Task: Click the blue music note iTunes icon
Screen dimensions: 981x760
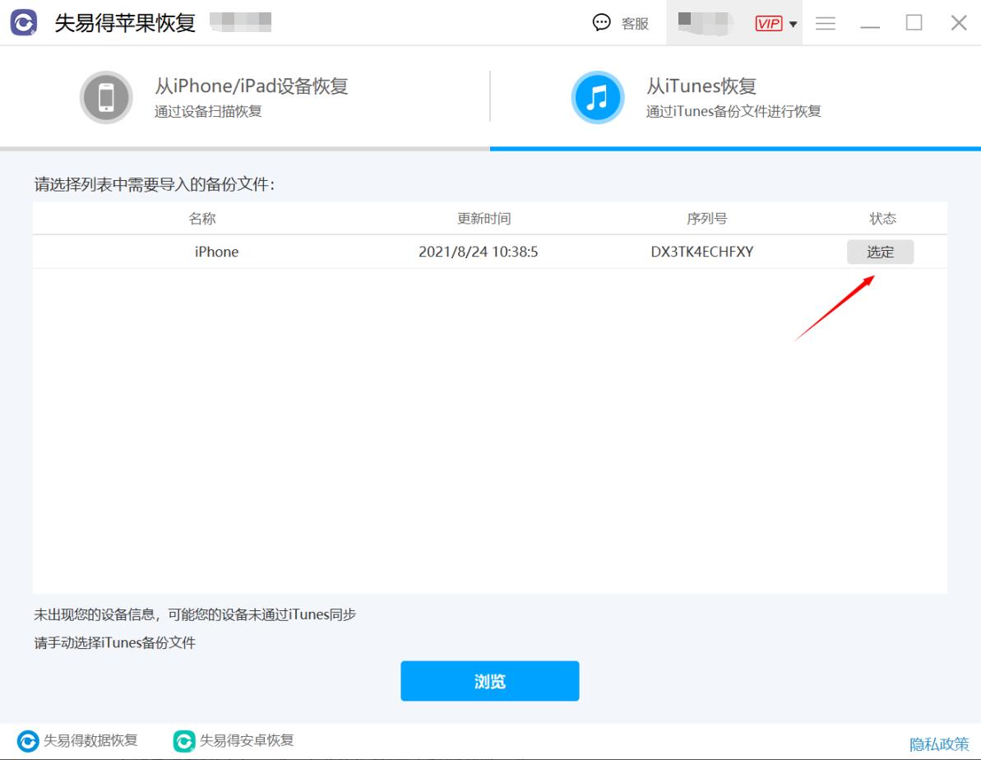Action: pyautogui.click(x=598, y=96)
